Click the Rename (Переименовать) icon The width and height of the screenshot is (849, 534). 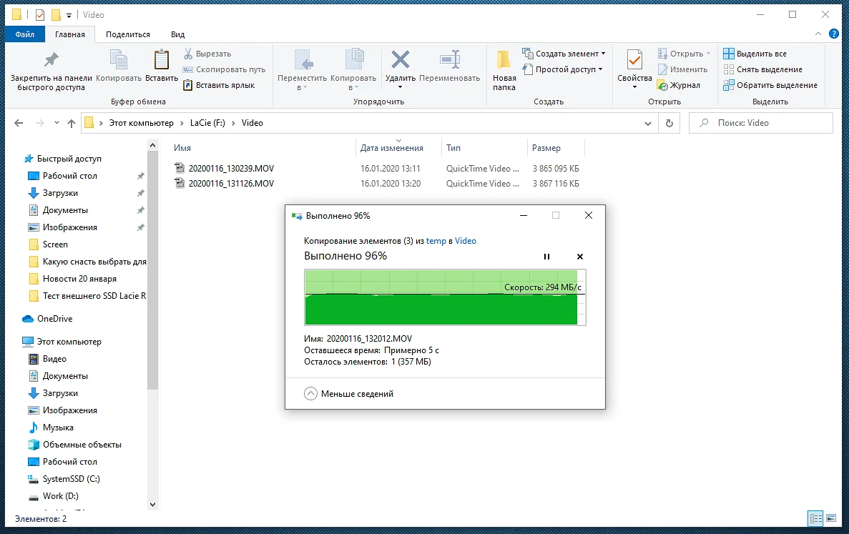pyautogui.click(x=449, y=60)
